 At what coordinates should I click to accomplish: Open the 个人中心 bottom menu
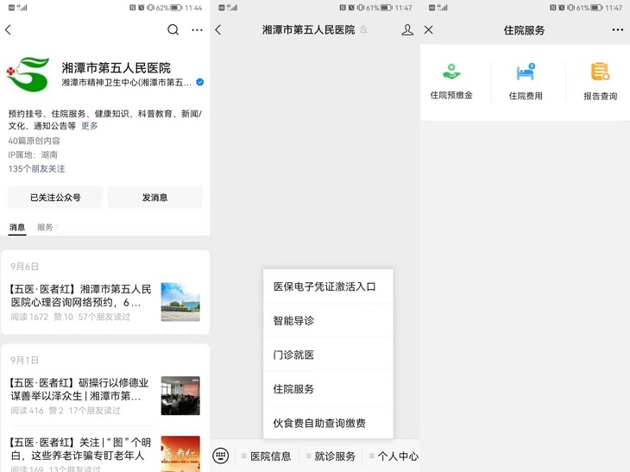click(394, 456)
